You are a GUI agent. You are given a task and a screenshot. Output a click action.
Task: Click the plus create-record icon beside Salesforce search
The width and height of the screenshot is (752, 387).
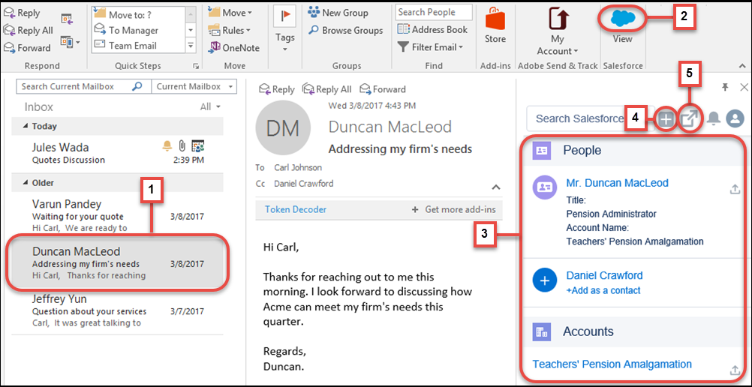click(x=665, y=118)
